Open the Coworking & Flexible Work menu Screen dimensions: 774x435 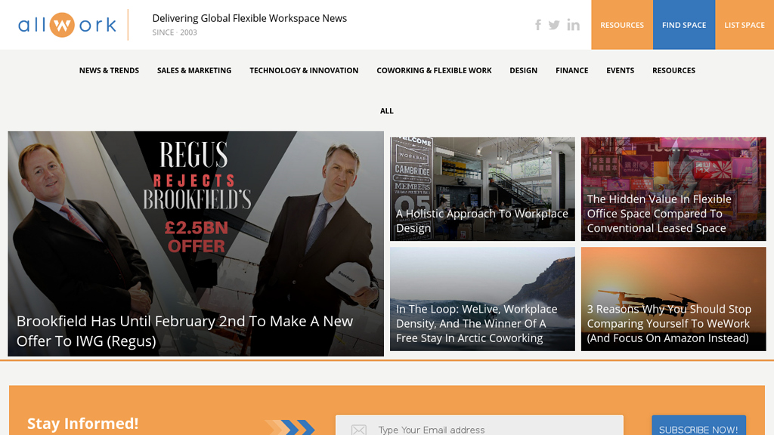coord(434,70)
